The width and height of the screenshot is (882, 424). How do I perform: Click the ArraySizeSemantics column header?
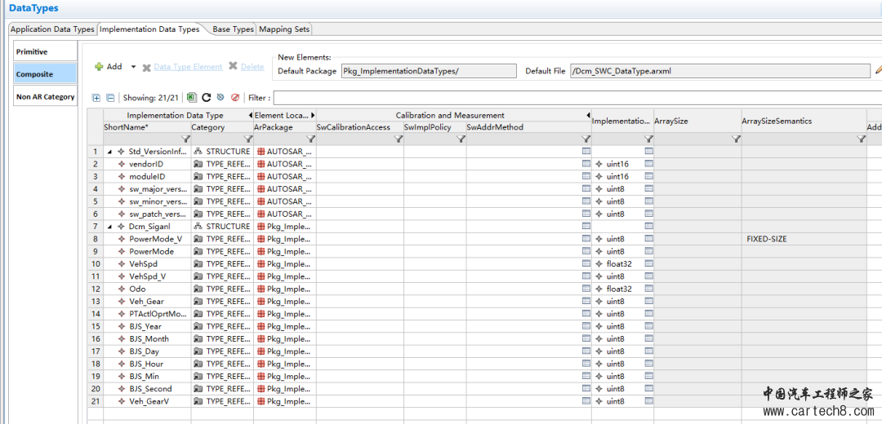pos(804,121)
